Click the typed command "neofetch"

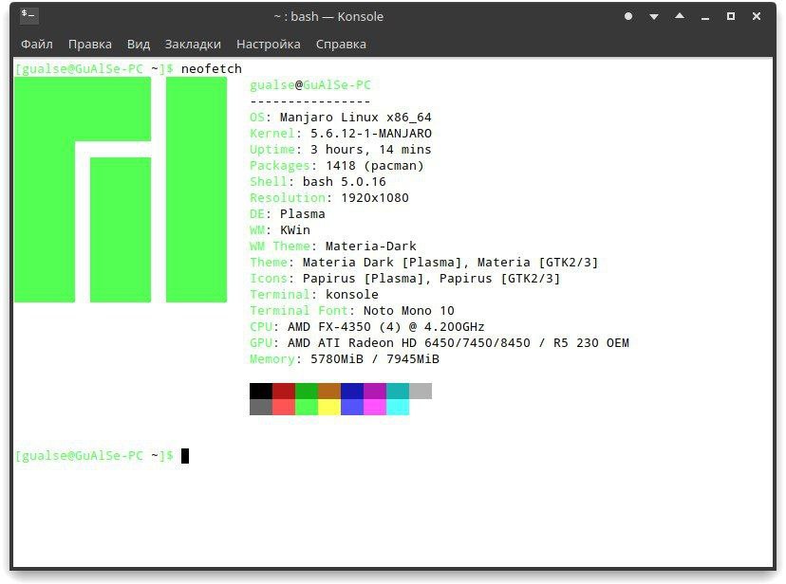(x=211, y=68)
